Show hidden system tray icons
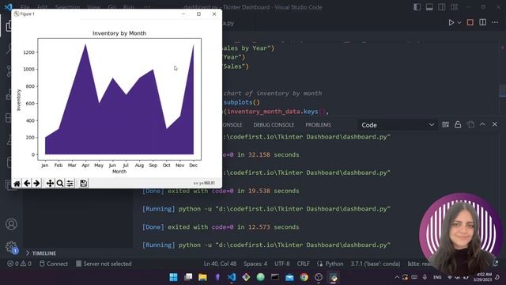Viewport: 506px width, 285px height. pyautogui.click(x=397, y=277)
